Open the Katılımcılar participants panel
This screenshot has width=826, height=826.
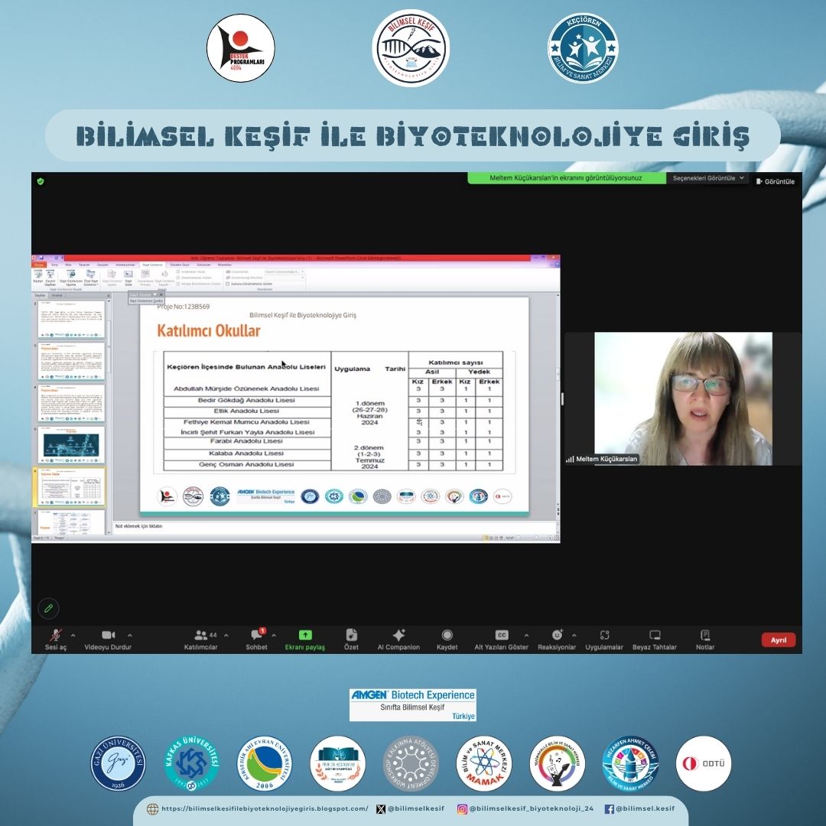[x=200, y=639]
